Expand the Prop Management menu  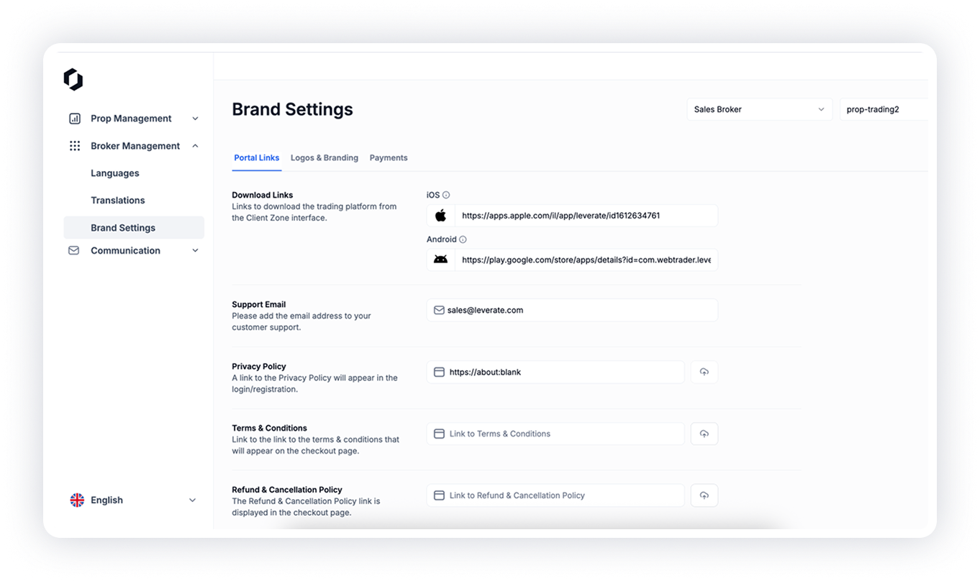(x=195, y=119)
